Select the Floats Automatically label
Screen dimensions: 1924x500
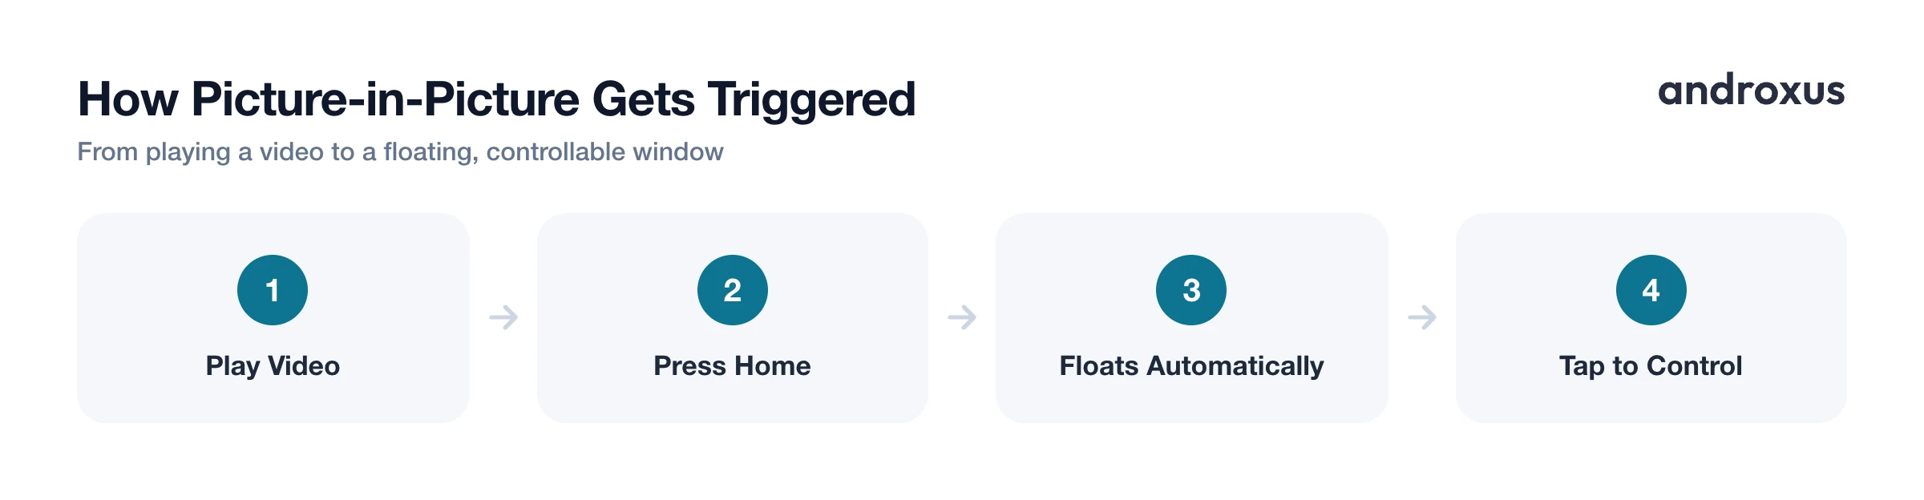pos(1191,366)
